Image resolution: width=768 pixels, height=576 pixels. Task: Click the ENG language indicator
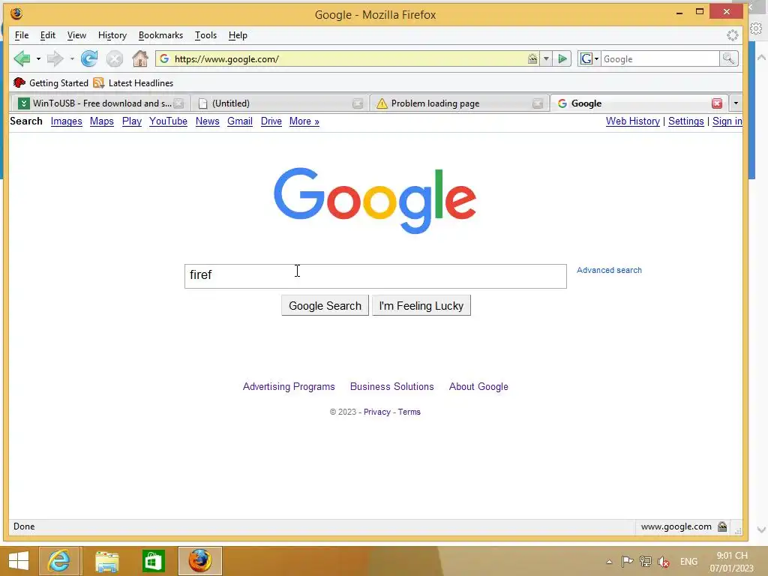pyautogui.click(x=688, y=562)
